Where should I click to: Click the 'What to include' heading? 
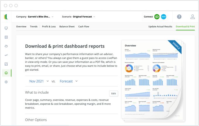(37, 92)
